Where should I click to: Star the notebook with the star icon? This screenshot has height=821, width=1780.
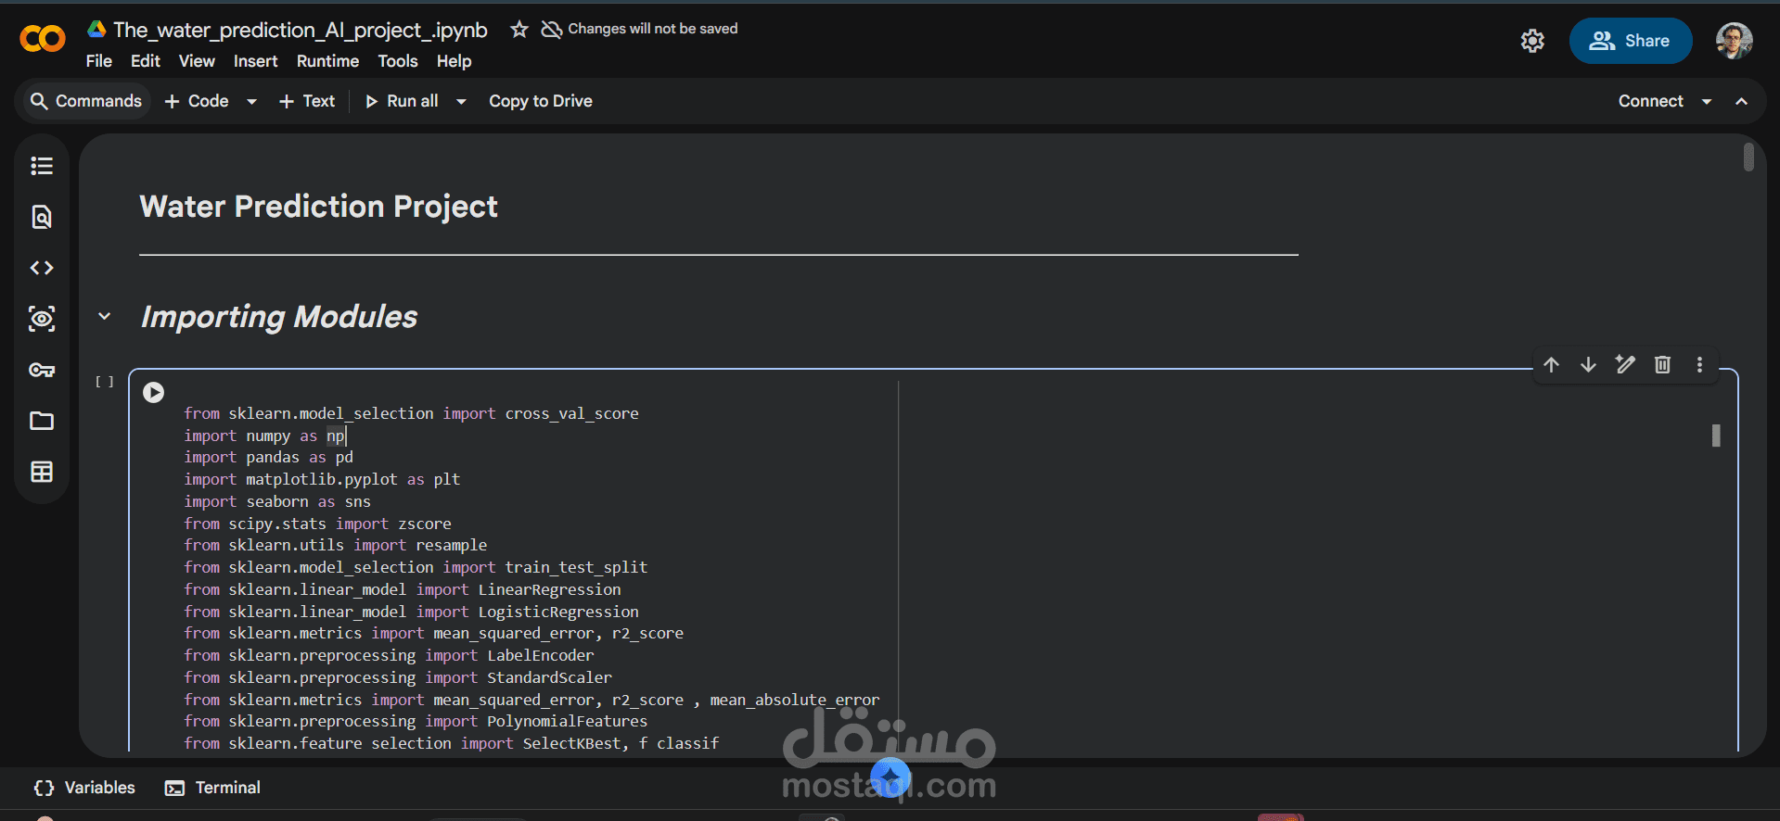click(x=519, y=30)
